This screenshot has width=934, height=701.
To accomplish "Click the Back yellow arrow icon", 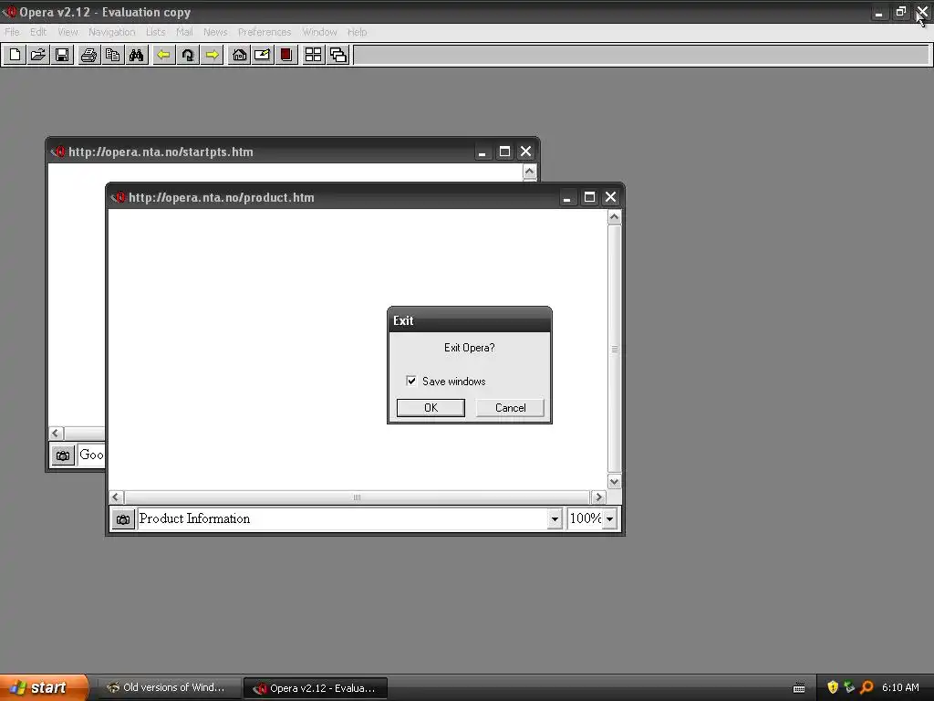I will coord(163,55).
